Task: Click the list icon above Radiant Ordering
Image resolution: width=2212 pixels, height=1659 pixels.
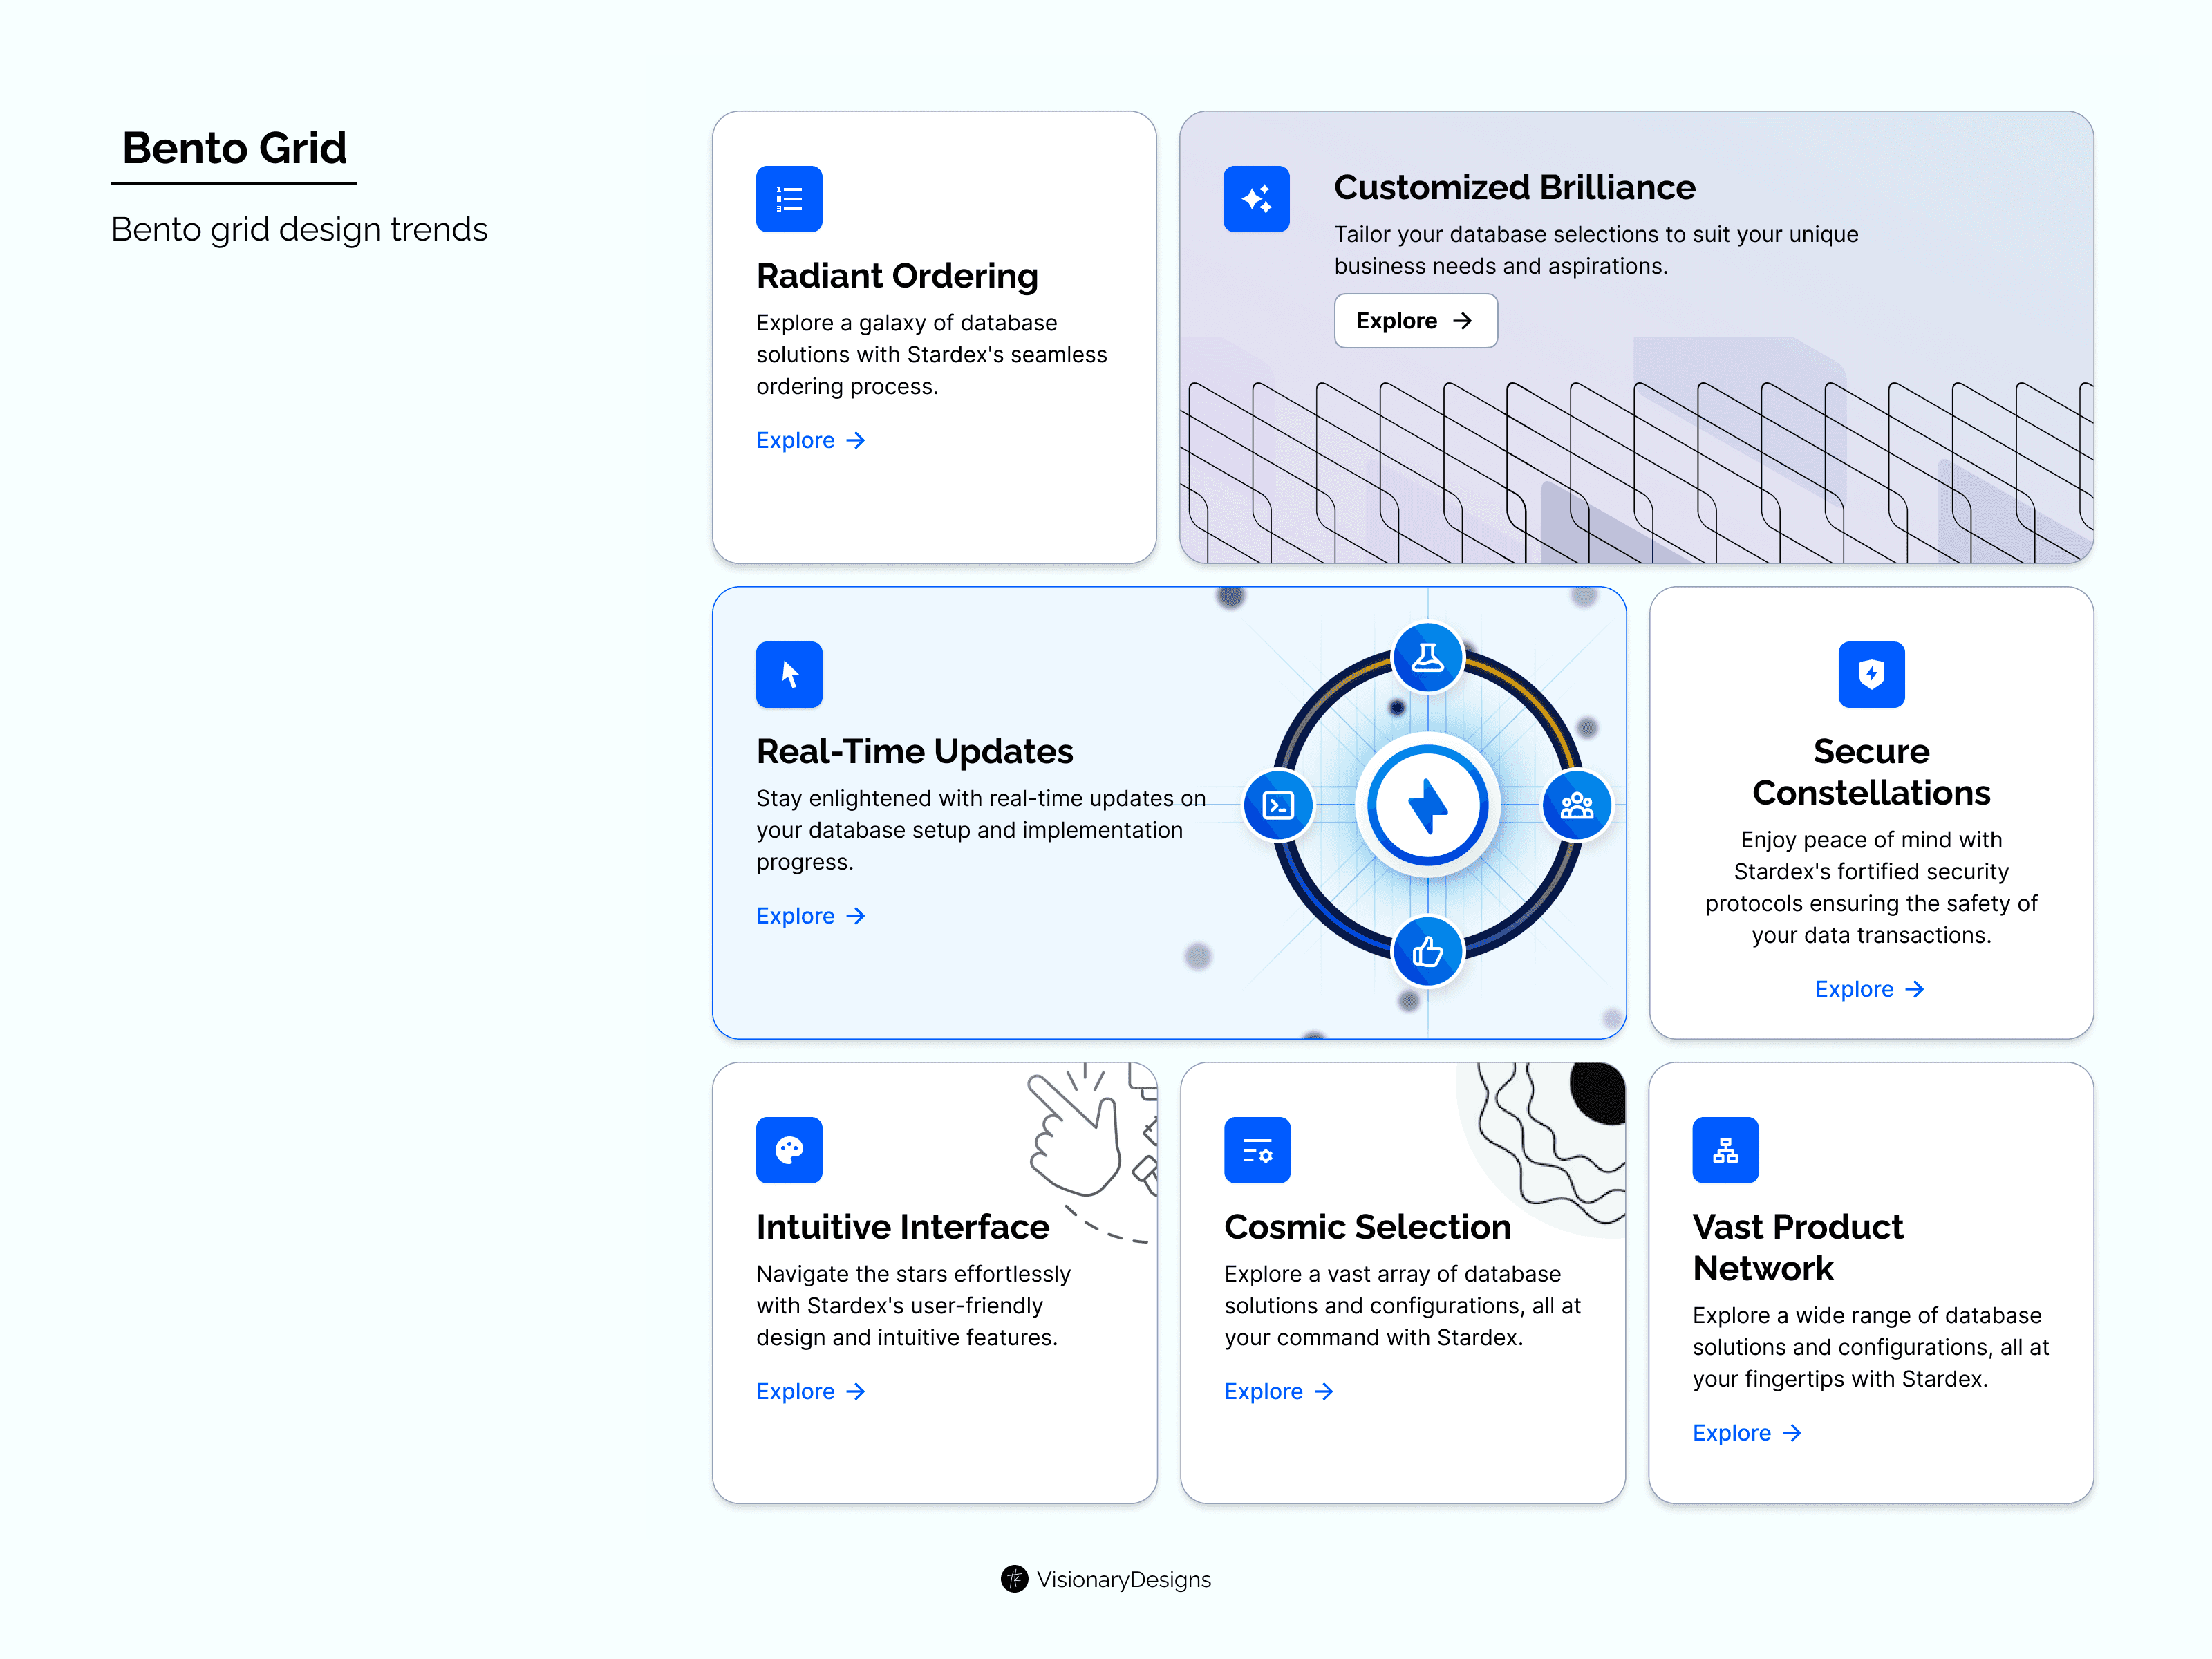Action: pyautogui.click(x=789, y=199)
